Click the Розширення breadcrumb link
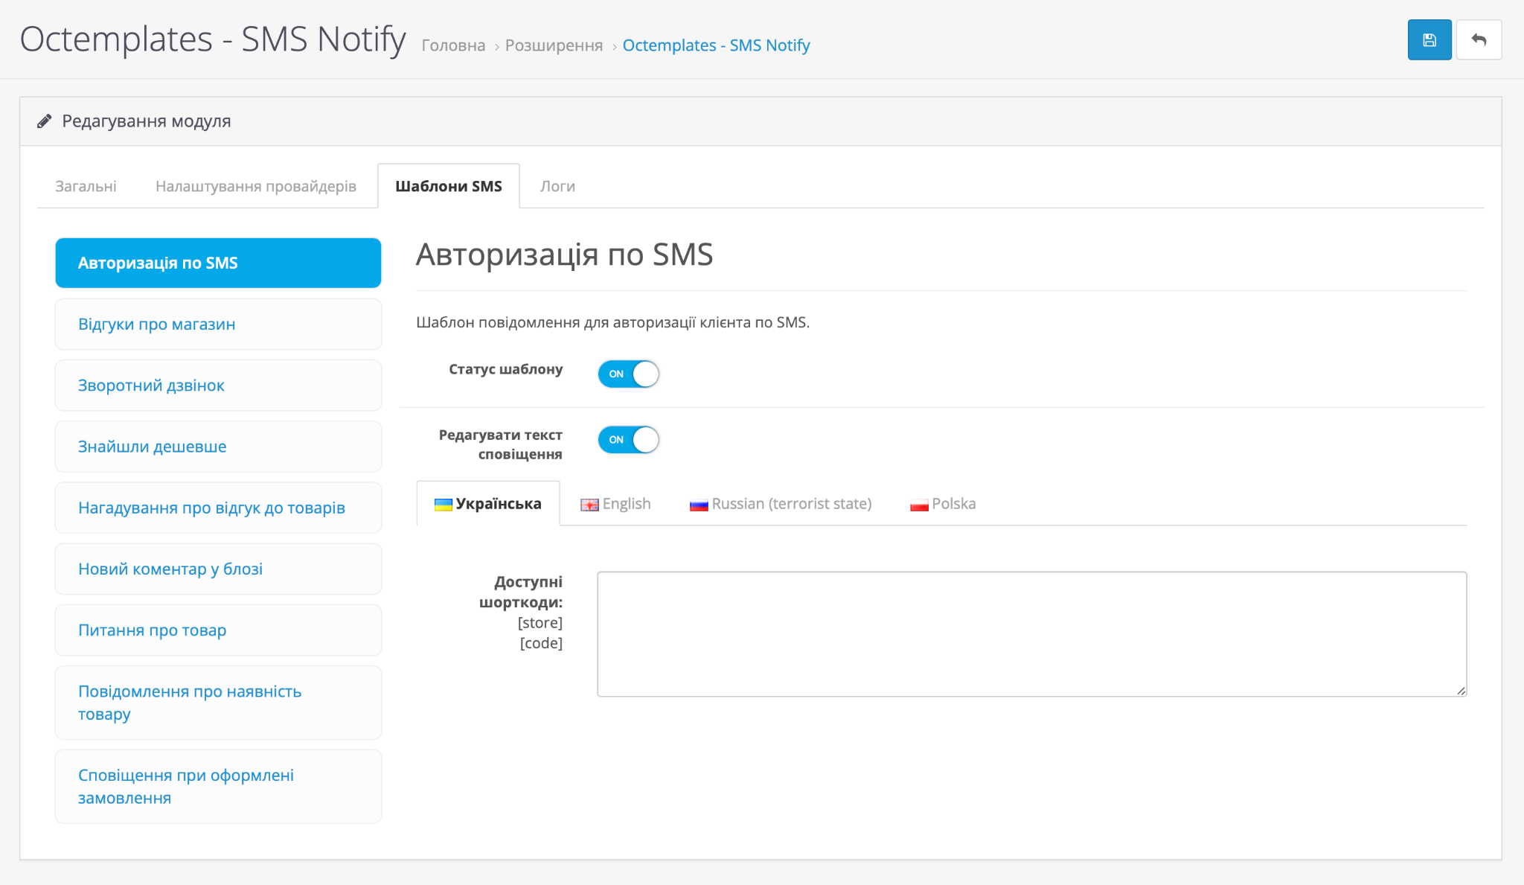This screenshot has width=1524, height=885. tap(554, 45)
